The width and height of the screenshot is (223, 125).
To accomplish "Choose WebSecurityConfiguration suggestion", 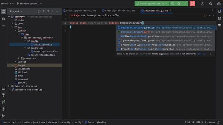I will 165,28.
